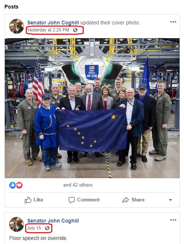Click the globe privacy icon beside July 15
This screenshot has height=244, width=184.
(47, 228)
